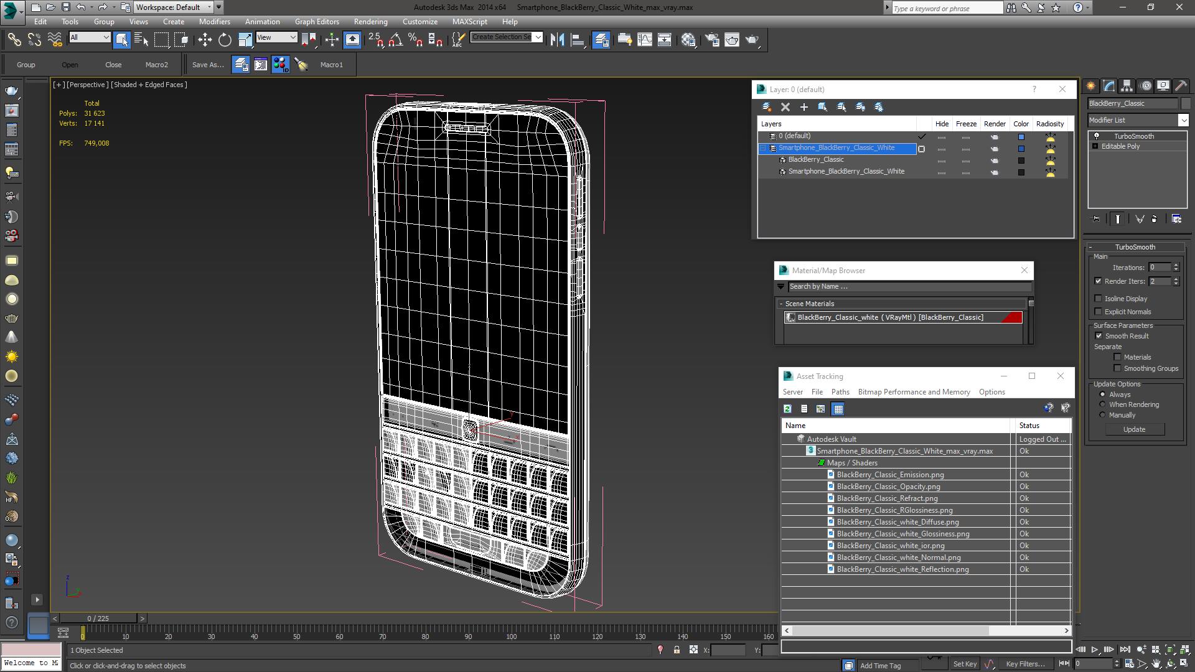Open the Rendering menu
1195x672 pixels.
[371, 21]
